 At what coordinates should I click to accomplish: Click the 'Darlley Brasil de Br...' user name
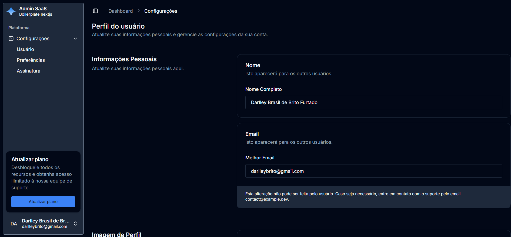[x=46, y=221]
